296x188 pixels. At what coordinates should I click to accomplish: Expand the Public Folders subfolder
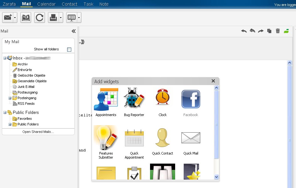coord(10,124)
